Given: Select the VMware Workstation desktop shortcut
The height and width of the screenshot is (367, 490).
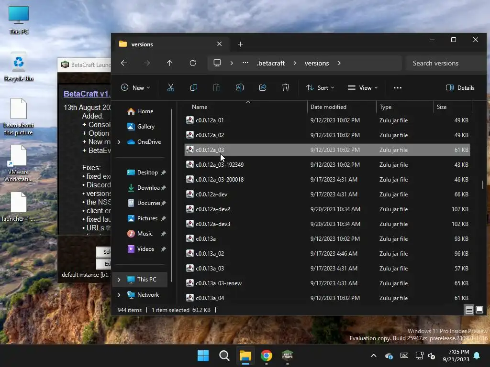Looking at the screenshot, I should (19, 163).
